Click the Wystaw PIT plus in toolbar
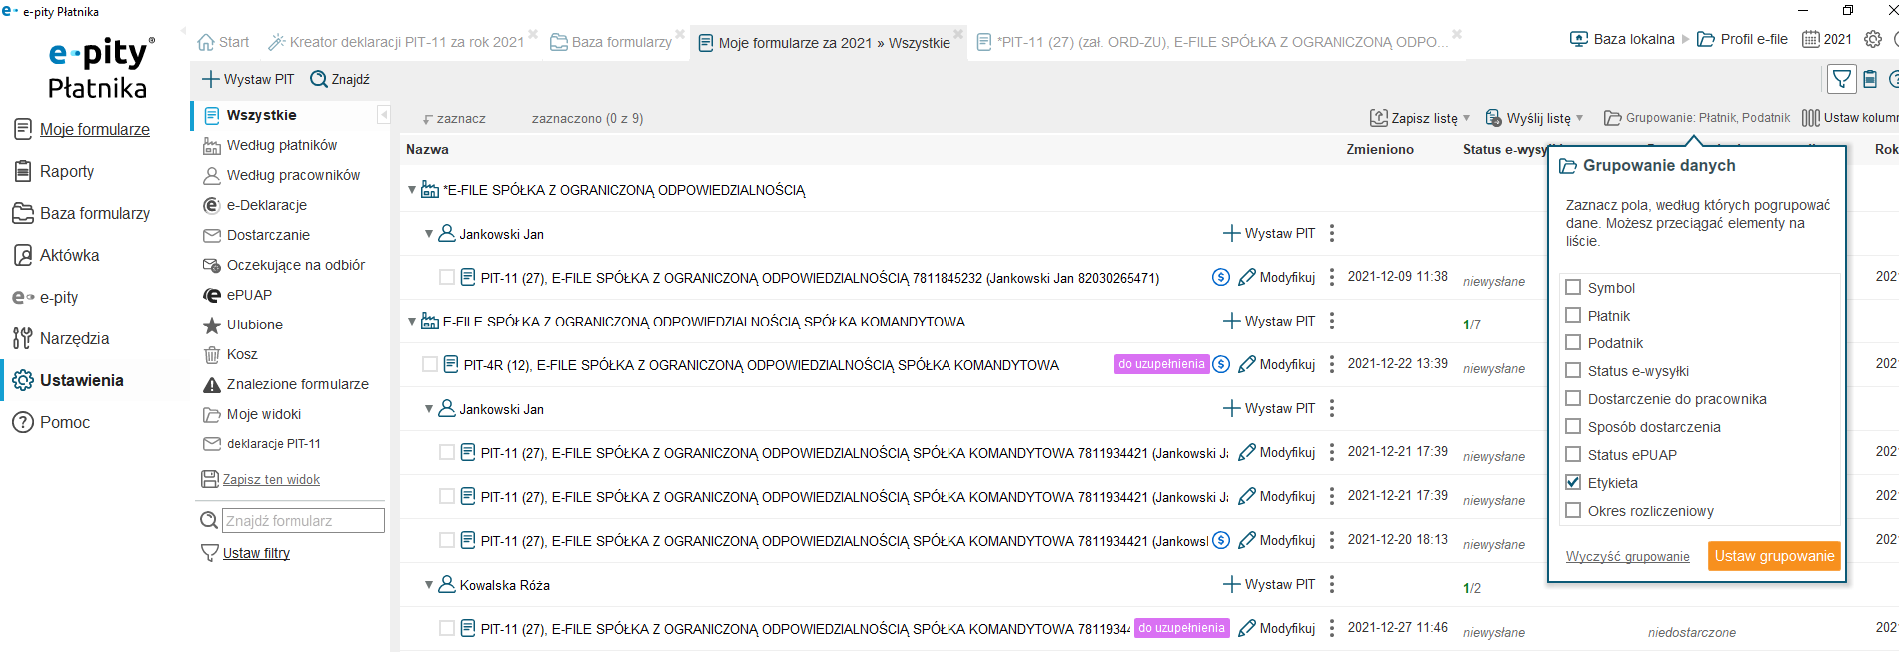 tap(248, 79)
